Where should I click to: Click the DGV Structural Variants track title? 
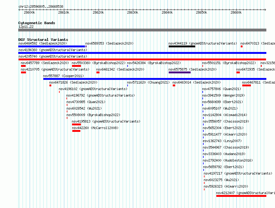click(x=43, y=40)
